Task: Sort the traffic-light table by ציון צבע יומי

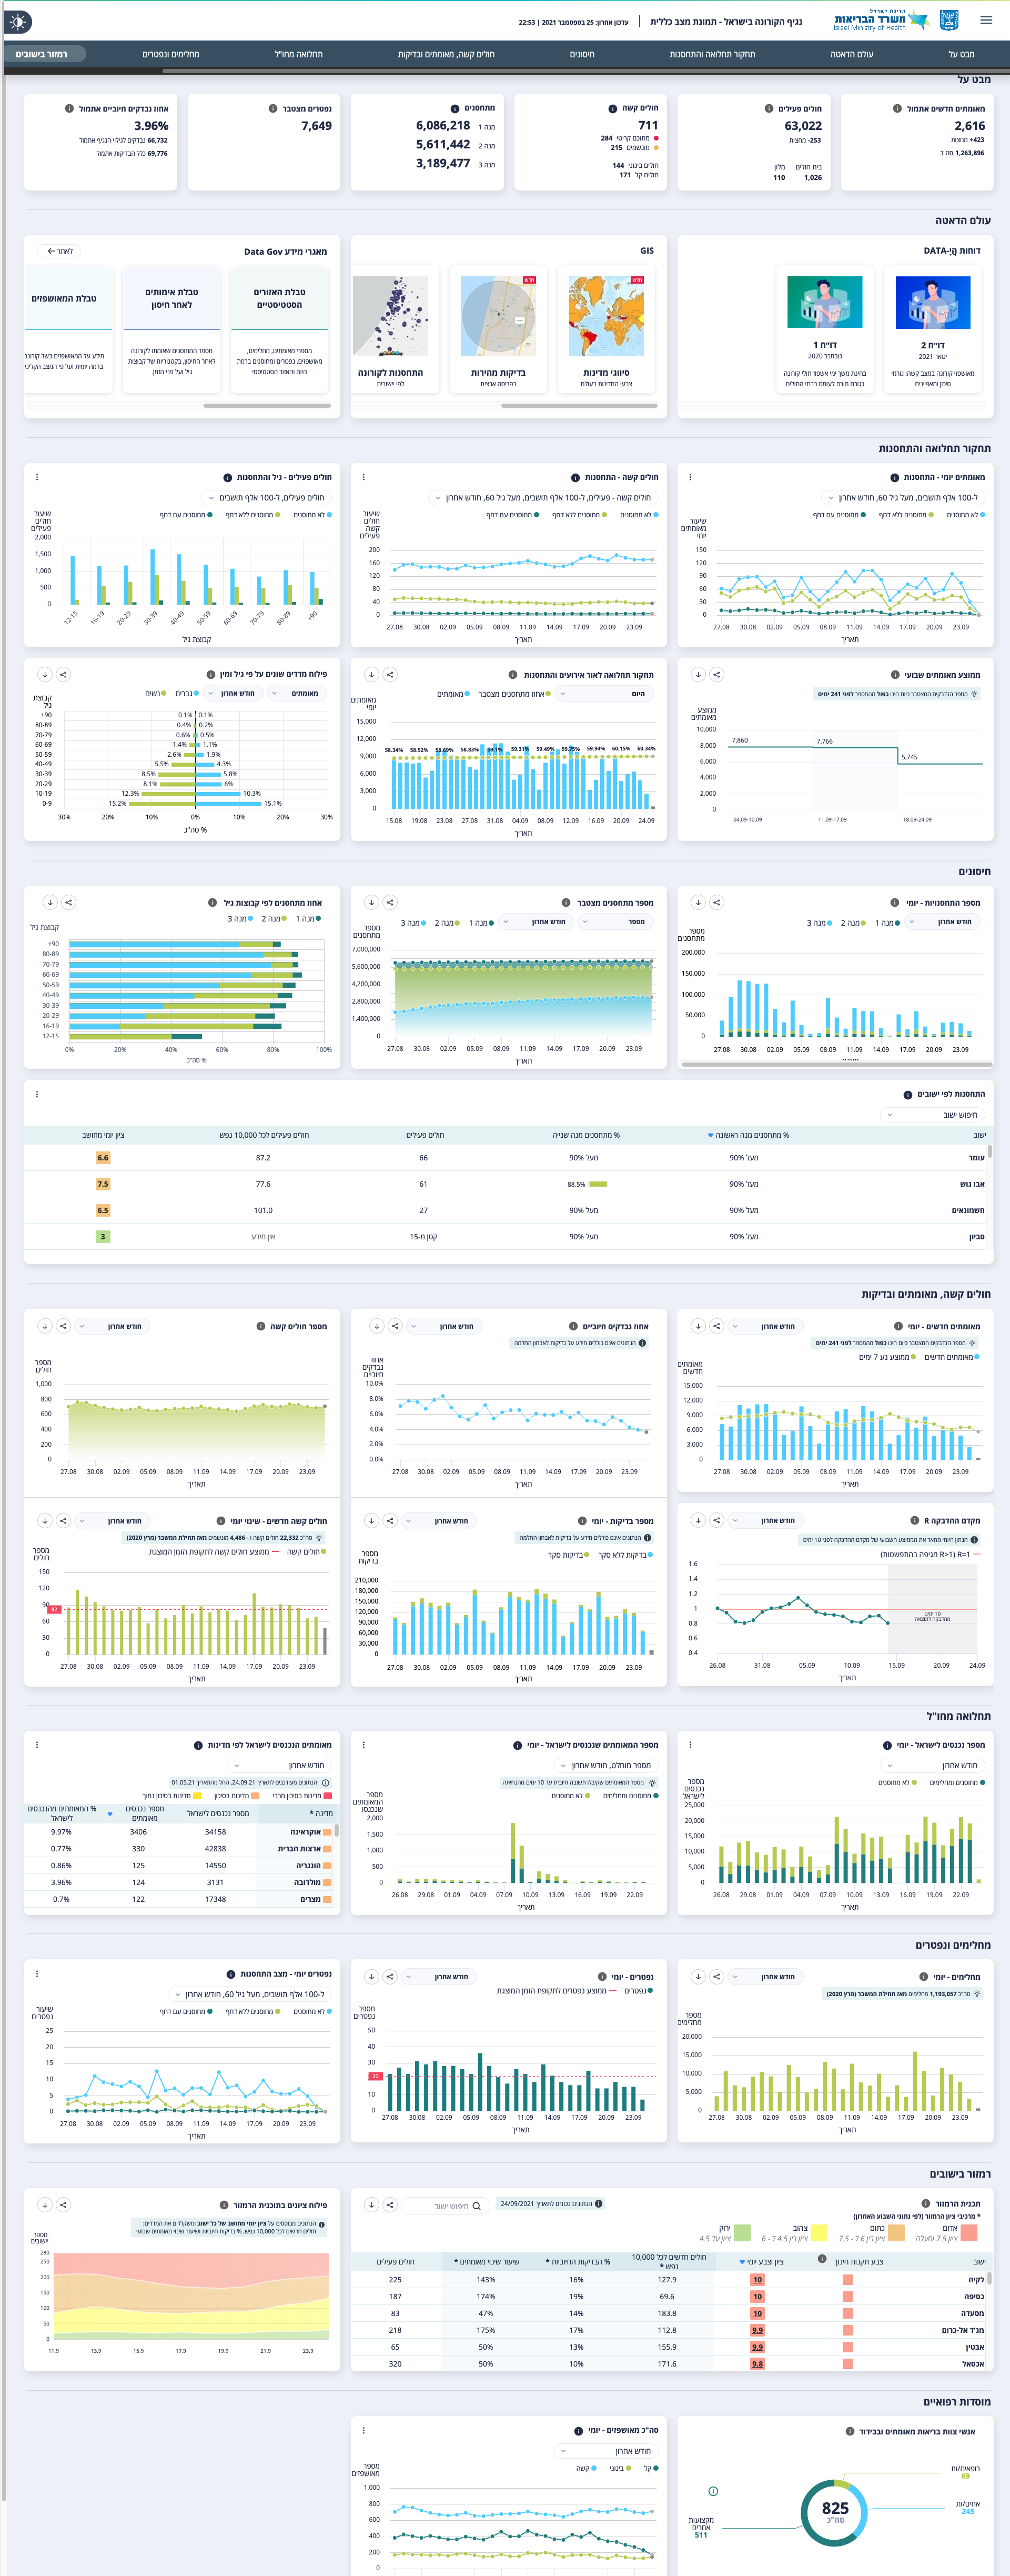Action: [x=762, y=2261]
